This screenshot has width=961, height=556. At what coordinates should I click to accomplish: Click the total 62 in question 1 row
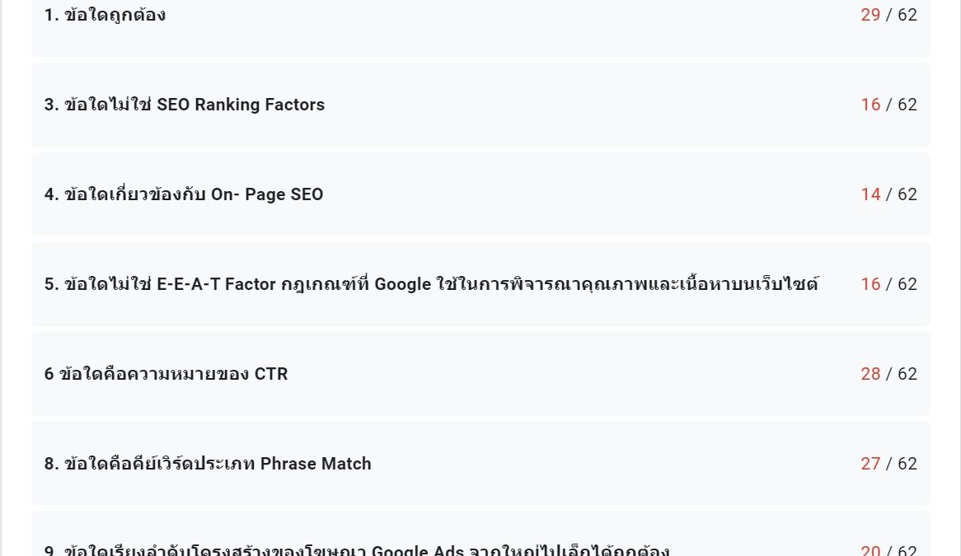point(907,15)
